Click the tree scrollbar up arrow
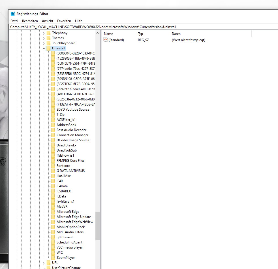The width and height of the screenshot is (278, 269). point(97,33)
